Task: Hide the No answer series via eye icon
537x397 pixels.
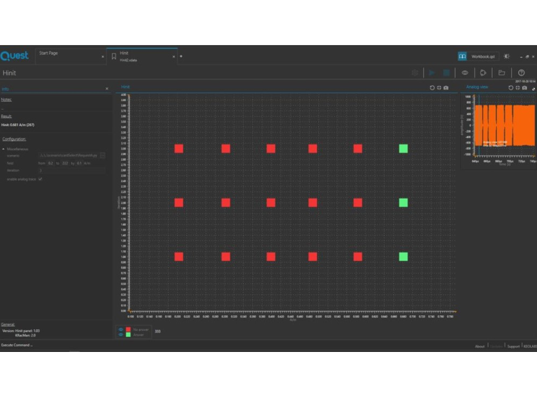Action: pos(121,329)
